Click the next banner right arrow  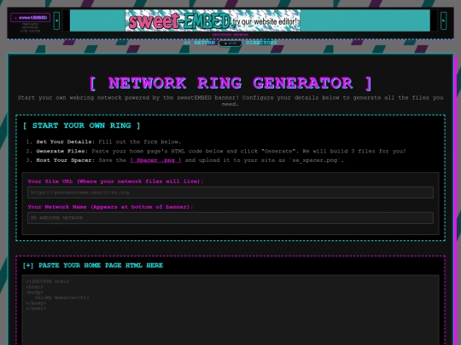click(x=444, y=20)
